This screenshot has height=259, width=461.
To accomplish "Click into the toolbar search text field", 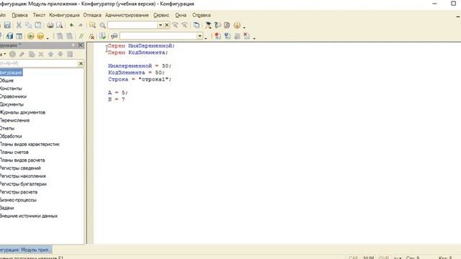I will [x=133, y=25].
